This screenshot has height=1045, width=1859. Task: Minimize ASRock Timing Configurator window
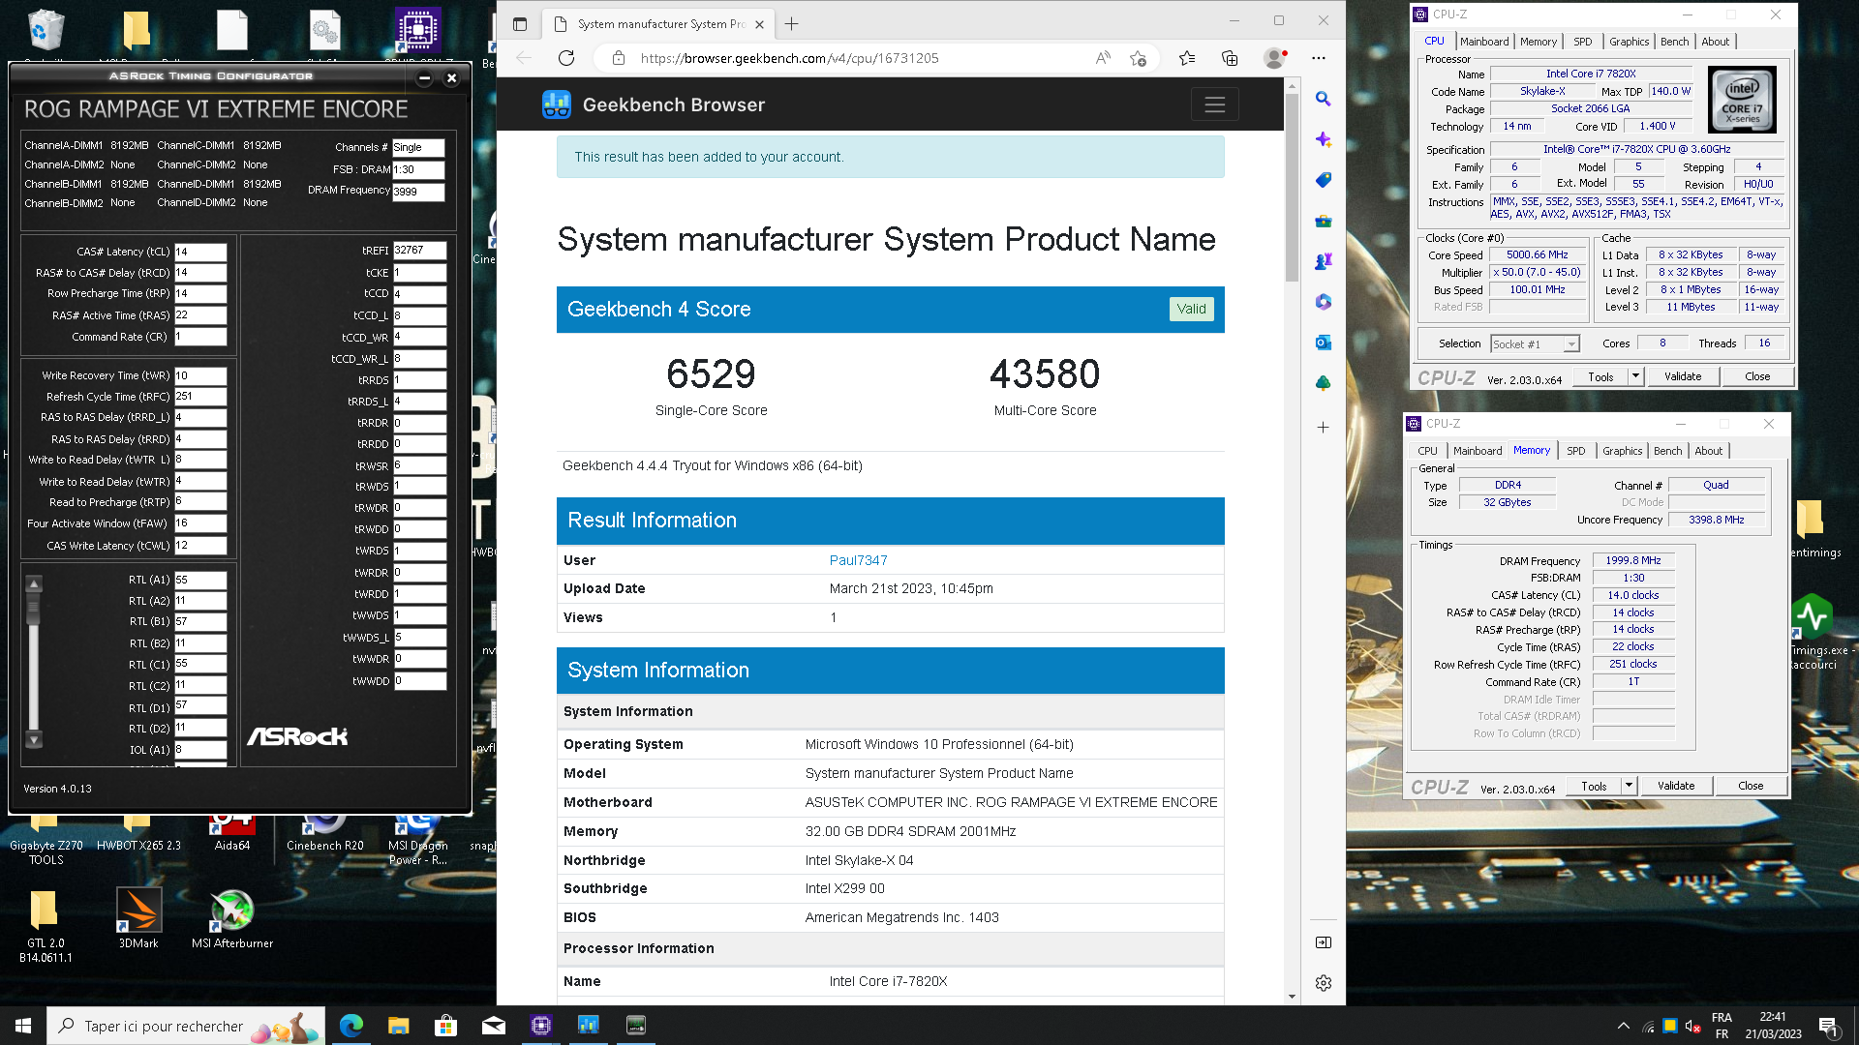coord(424,77)
